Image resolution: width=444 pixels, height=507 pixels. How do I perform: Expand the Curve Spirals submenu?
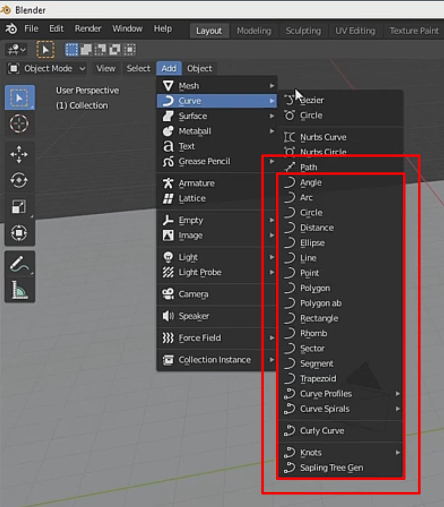pos(341,409)
